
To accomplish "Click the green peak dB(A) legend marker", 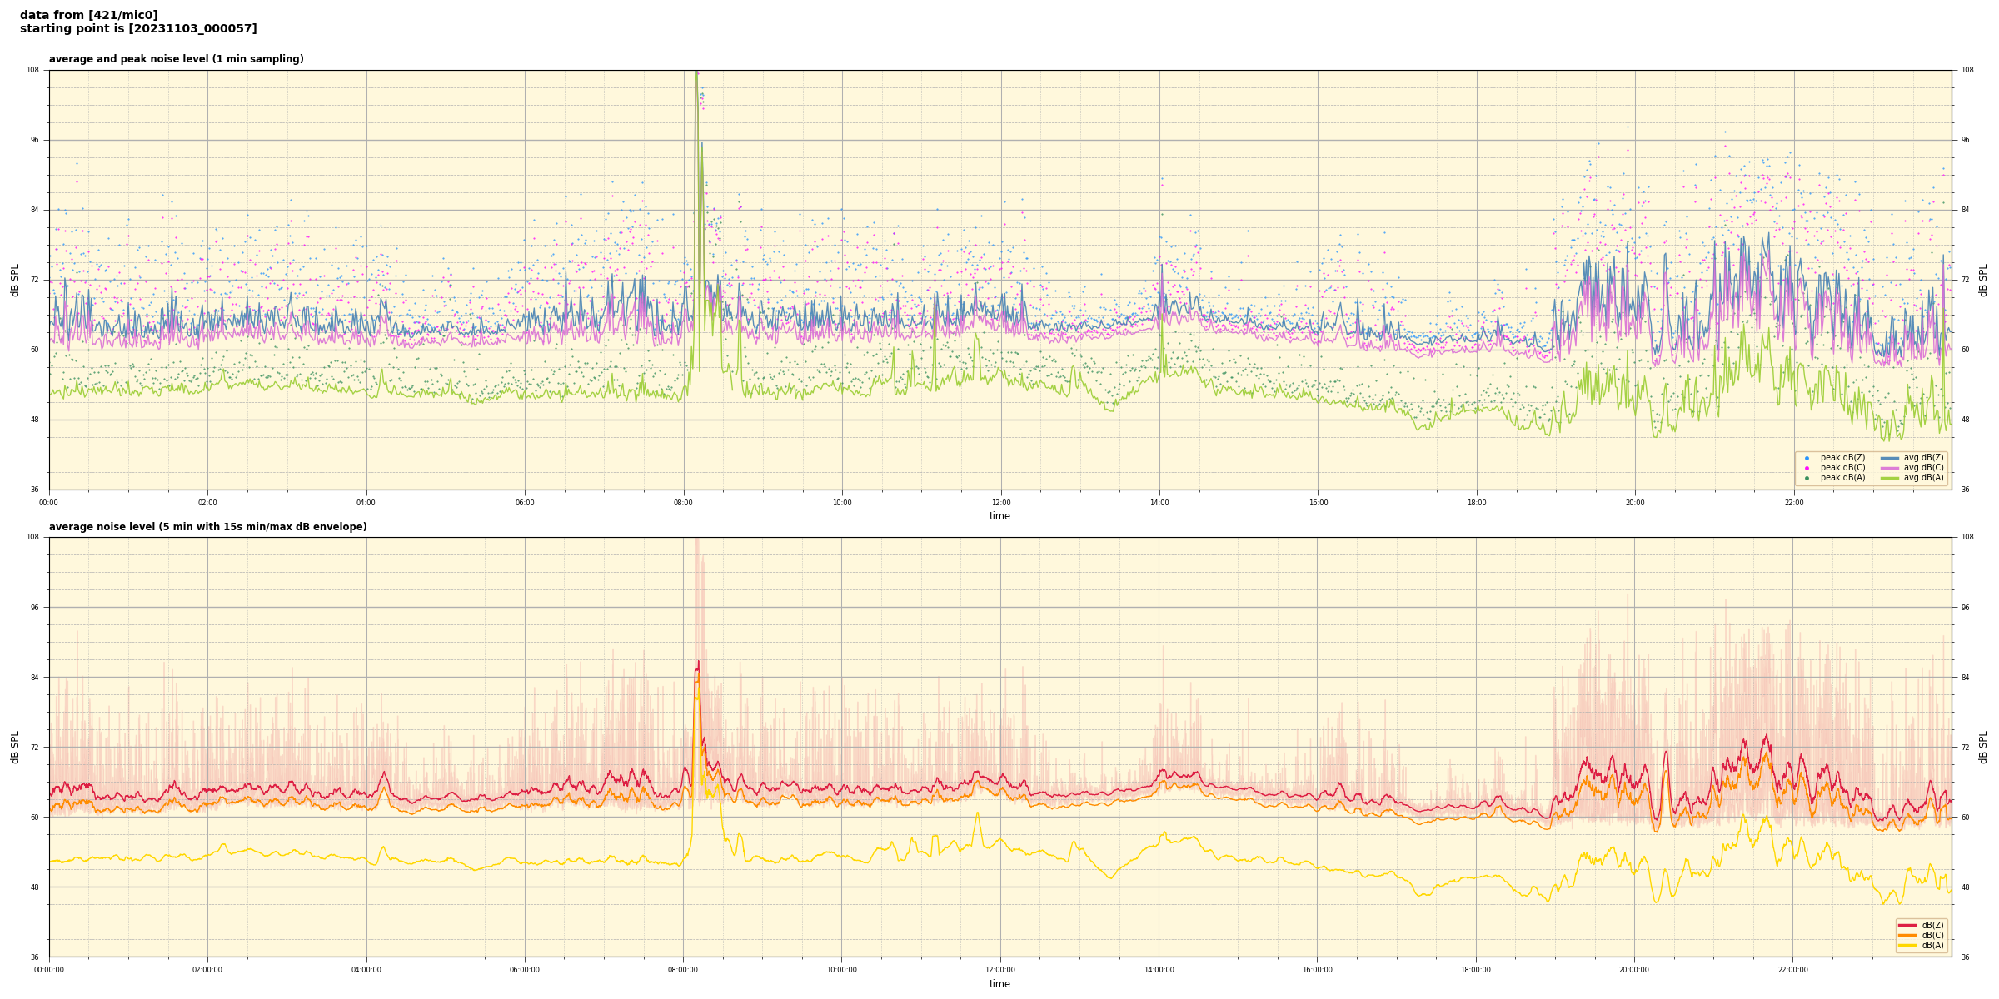I will 1807,478.
